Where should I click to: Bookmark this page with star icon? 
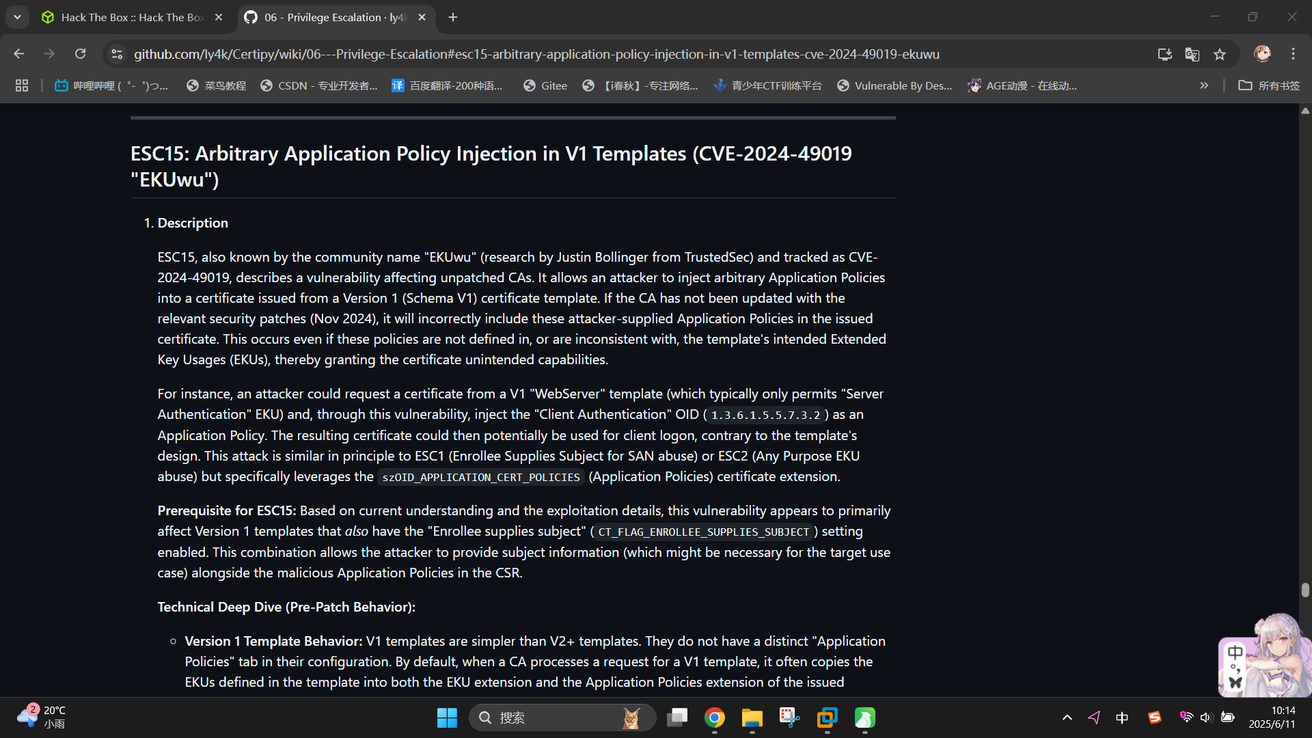point(1220,54)
